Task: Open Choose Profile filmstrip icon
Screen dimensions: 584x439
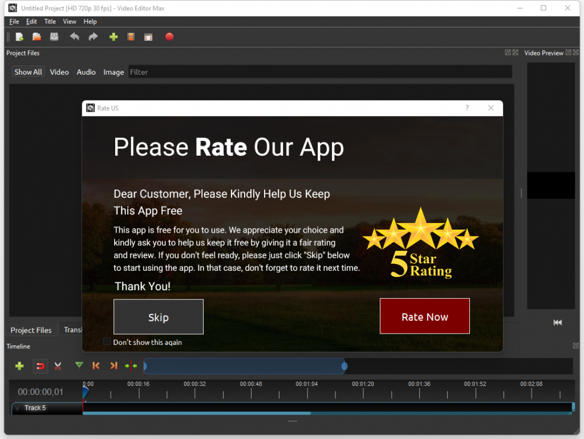Action: (131, 37)
